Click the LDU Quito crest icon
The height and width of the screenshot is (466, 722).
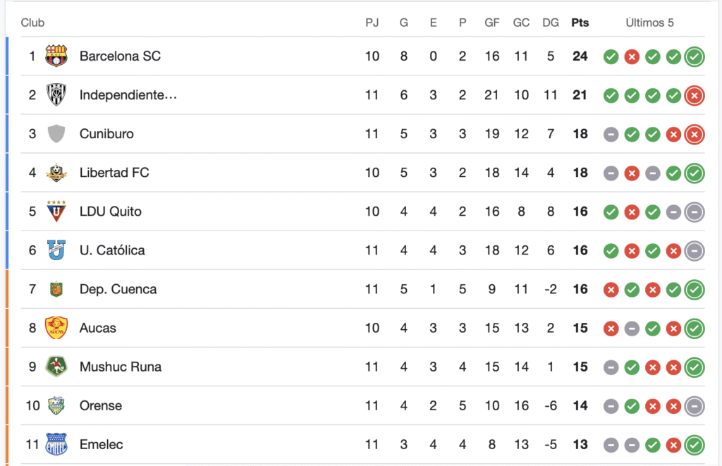pyautogui.click(x=56, y=211)
